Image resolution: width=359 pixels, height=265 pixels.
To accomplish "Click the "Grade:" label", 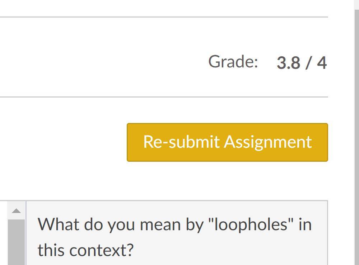I will [233, 62].
